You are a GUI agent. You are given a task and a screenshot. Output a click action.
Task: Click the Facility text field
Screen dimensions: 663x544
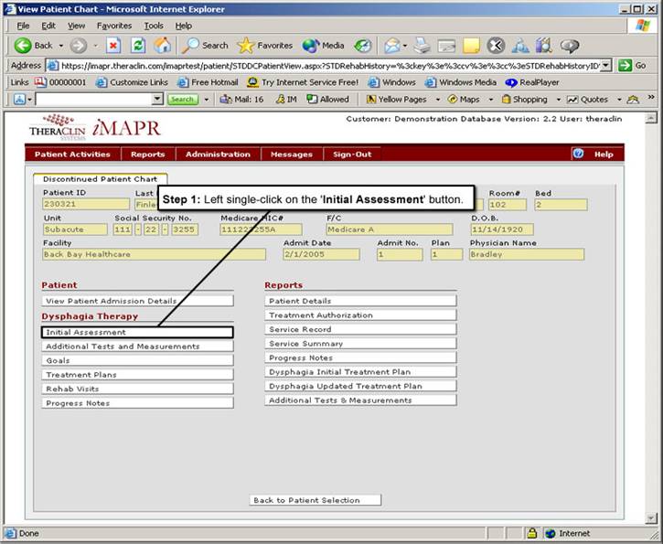tap(154, 254)
